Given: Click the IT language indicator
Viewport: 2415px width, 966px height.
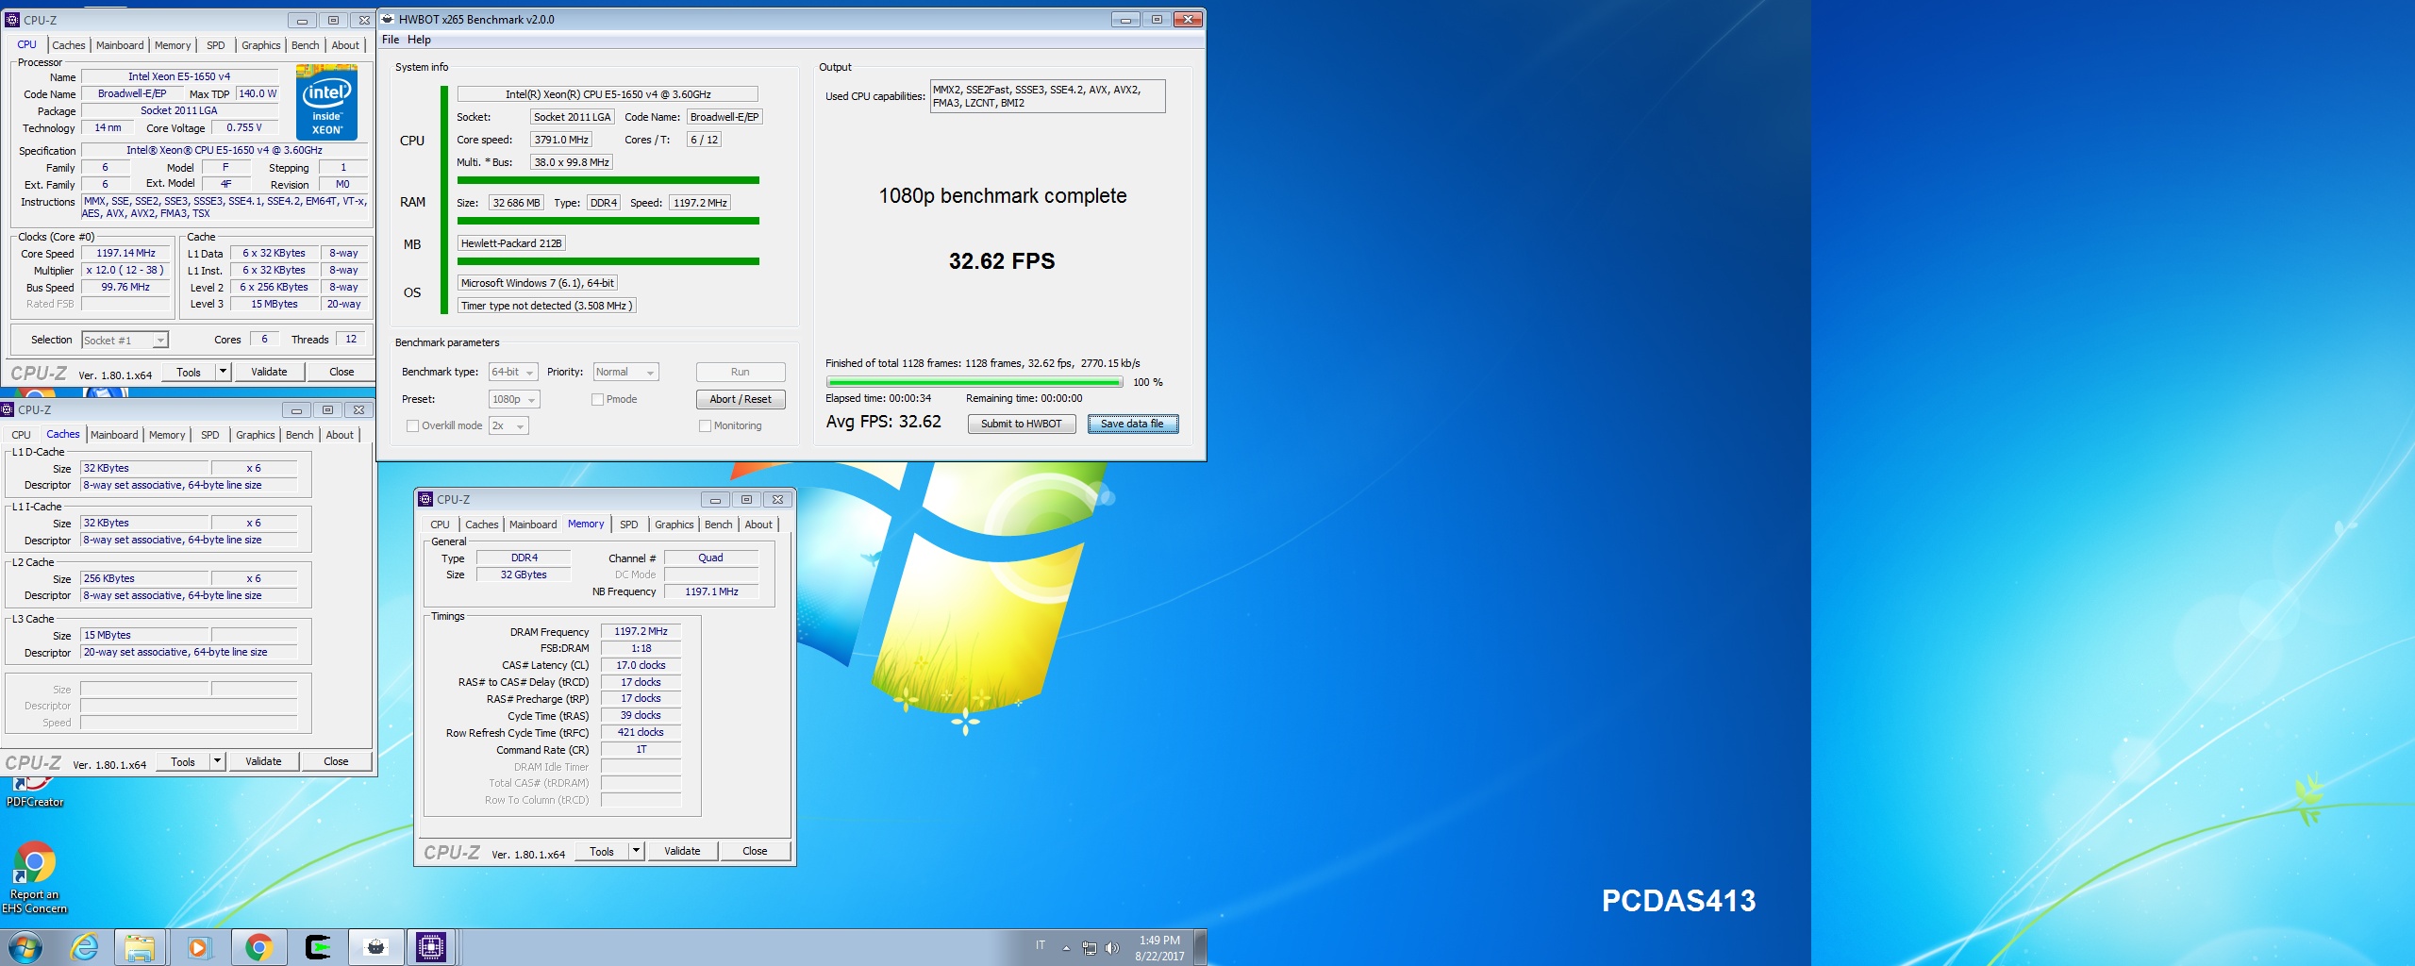Looking at the screenshot, I should (1041, 945).
